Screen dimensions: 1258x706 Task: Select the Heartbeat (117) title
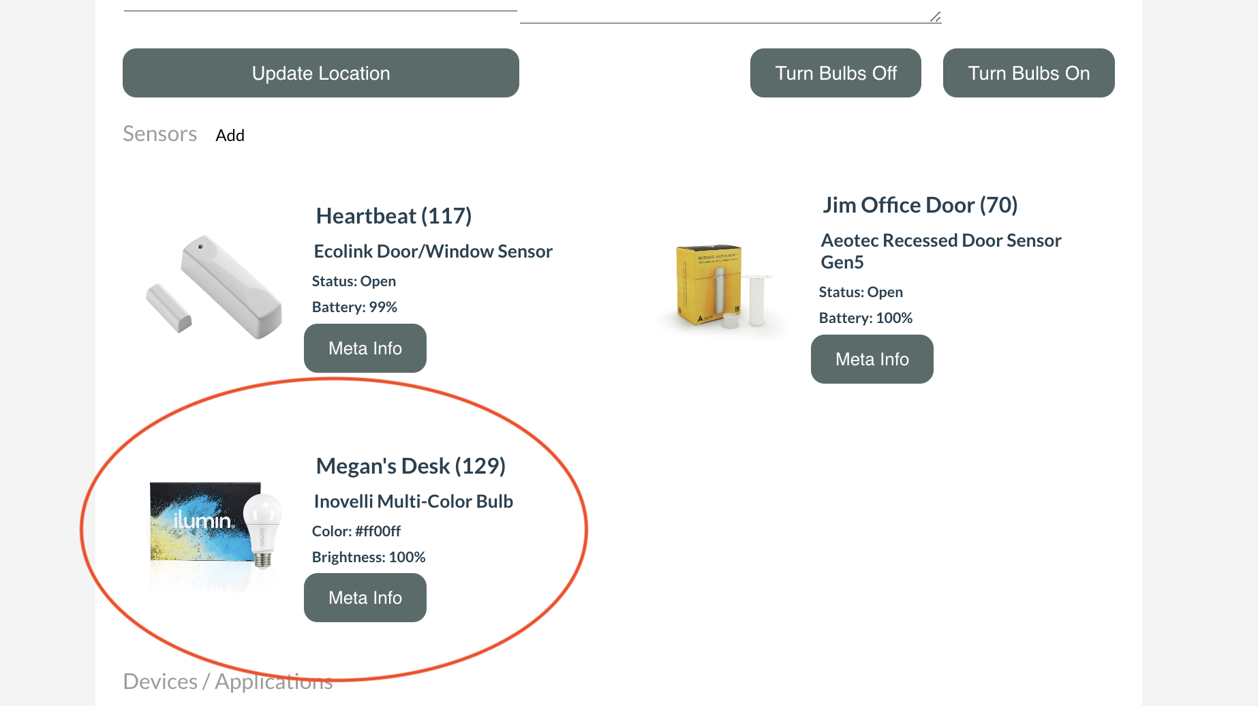[x=394, y=216]
